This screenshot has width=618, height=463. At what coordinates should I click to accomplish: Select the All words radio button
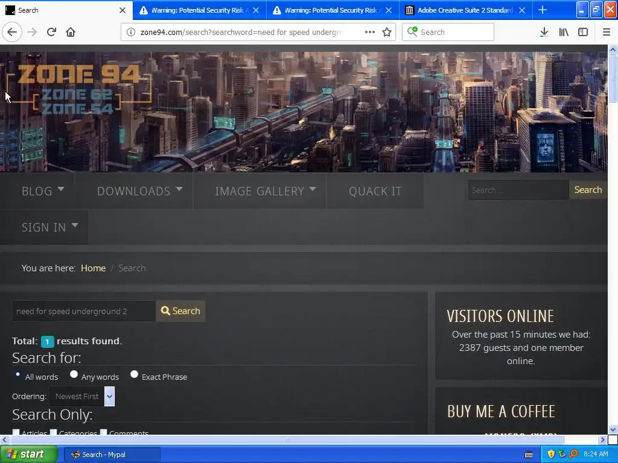click(x=18, y=374)
